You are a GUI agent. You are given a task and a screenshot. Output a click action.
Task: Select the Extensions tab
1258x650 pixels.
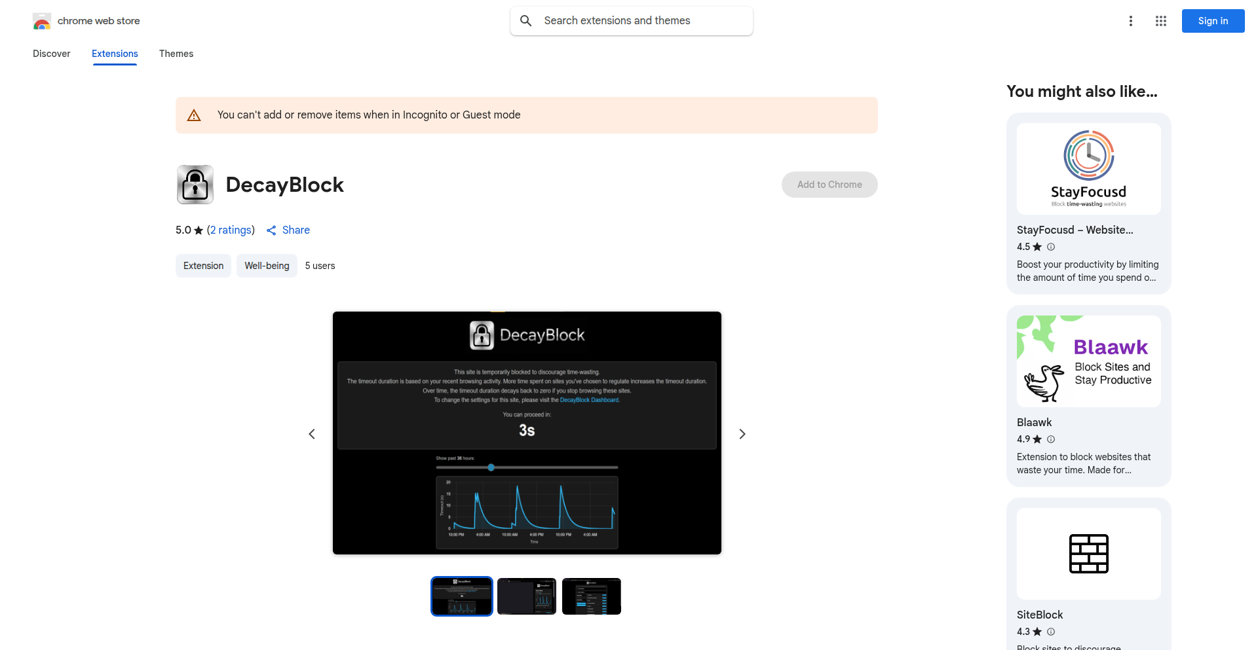click(x=115, y=54)
